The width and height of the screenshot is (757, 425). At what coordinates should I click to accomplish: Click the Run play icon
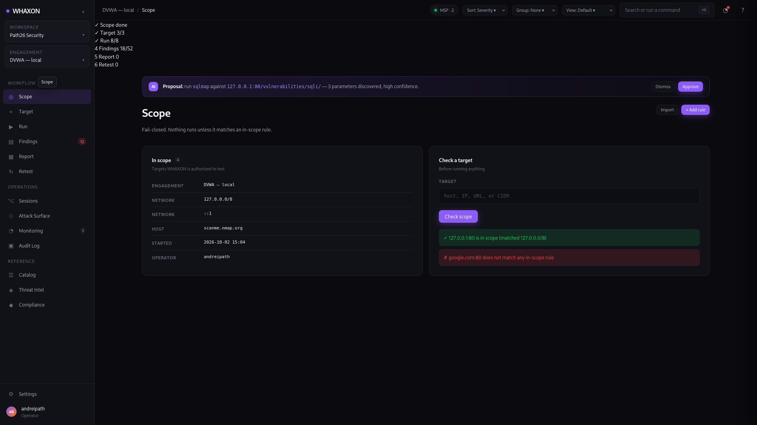click(x=11, y=127)
